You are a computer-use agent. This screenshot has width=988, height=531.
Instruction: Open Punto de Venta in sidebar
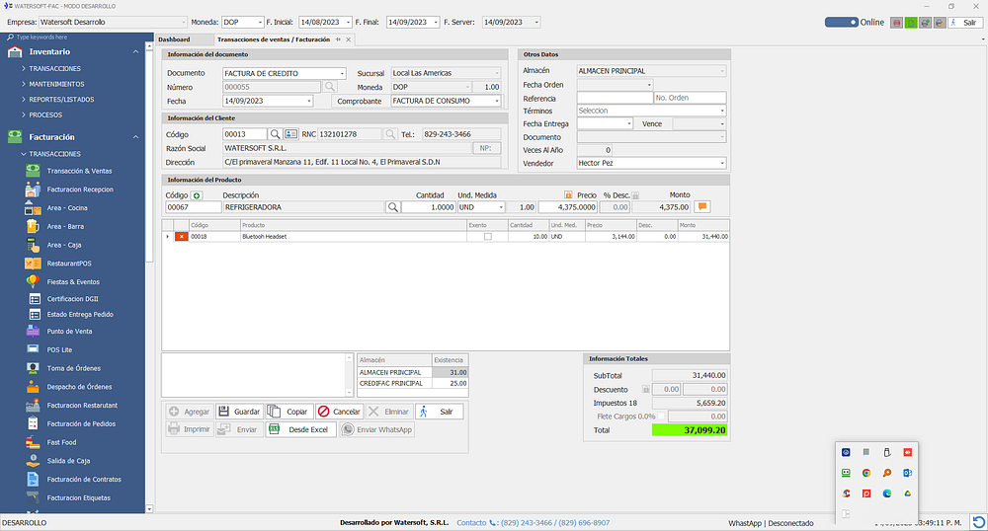click(69, 332)
